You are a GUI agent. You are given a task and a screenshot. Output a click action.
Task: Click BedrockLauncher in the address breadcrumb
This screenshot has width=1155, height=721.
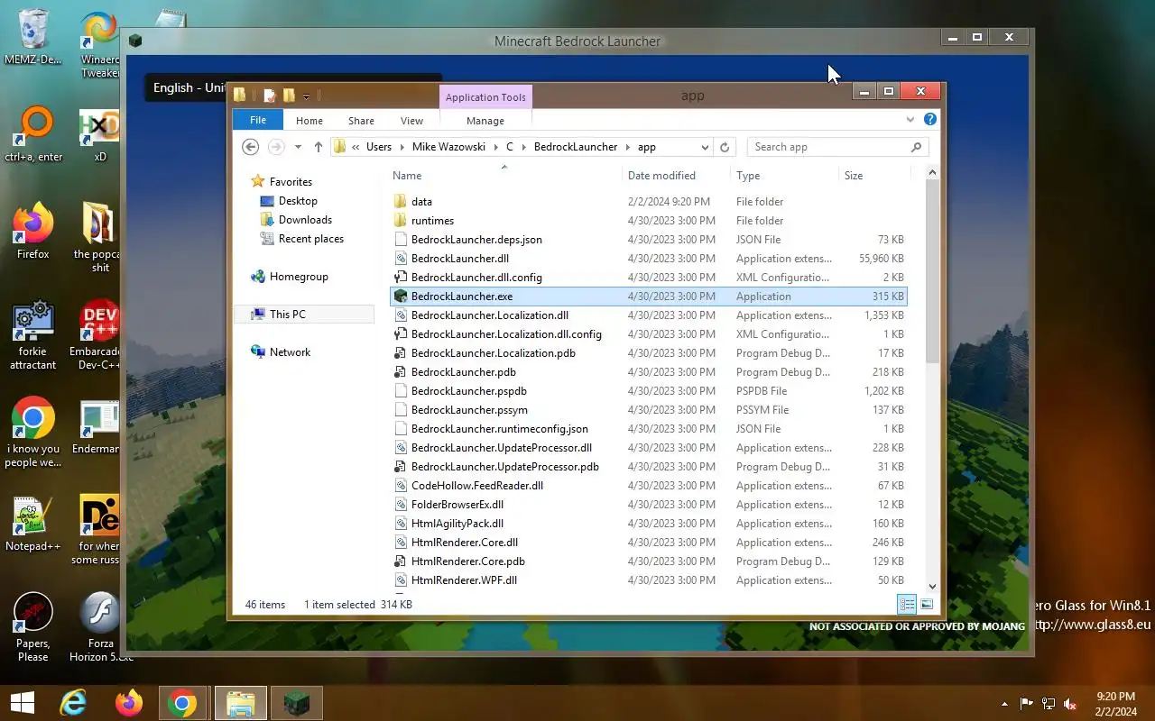click(576, 147)
